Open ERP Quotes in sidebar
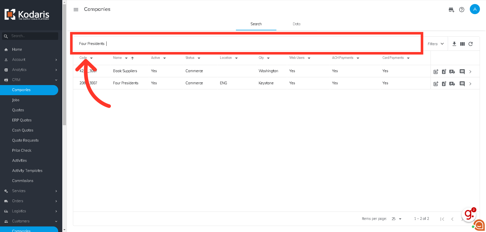The width and height of the screenshot is (486, 232). click(x=22, y=120)
